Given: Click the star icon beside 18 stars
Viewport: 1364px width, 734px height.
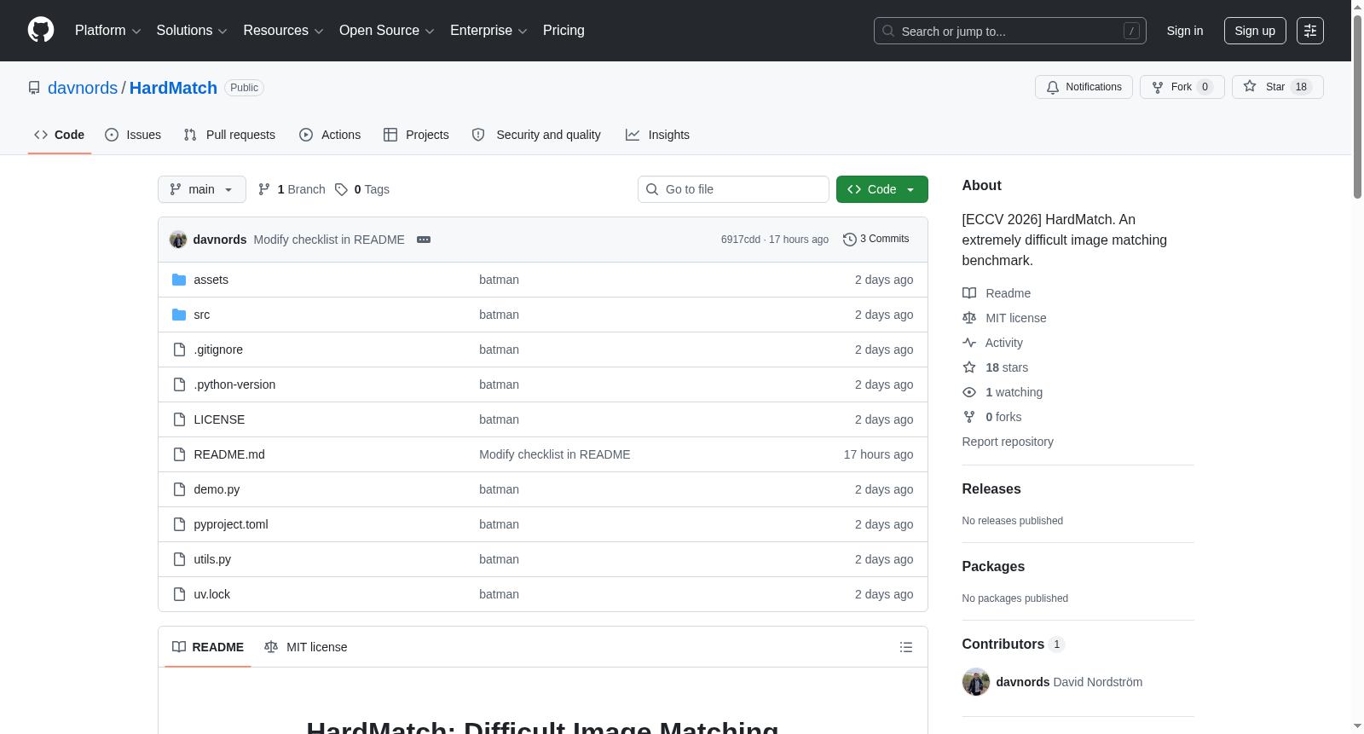Looking at the screenshot, I should (x=969, y=367).
